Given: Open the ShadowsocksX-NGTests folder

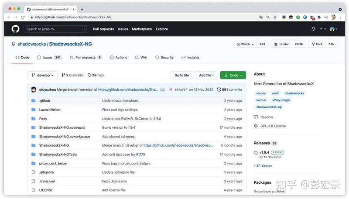Looking at the screenshot, I should (x=58, y=154).
